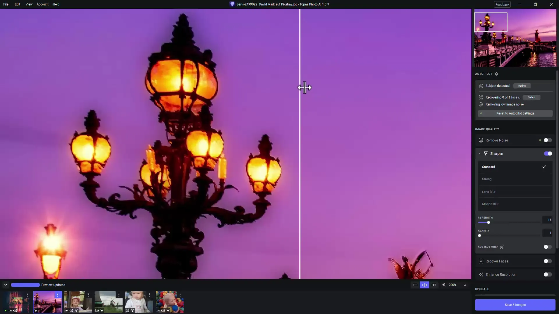The image size is (559, 314).
Task: Toggle the Remove Noise switch on
Action: [548, 140]
